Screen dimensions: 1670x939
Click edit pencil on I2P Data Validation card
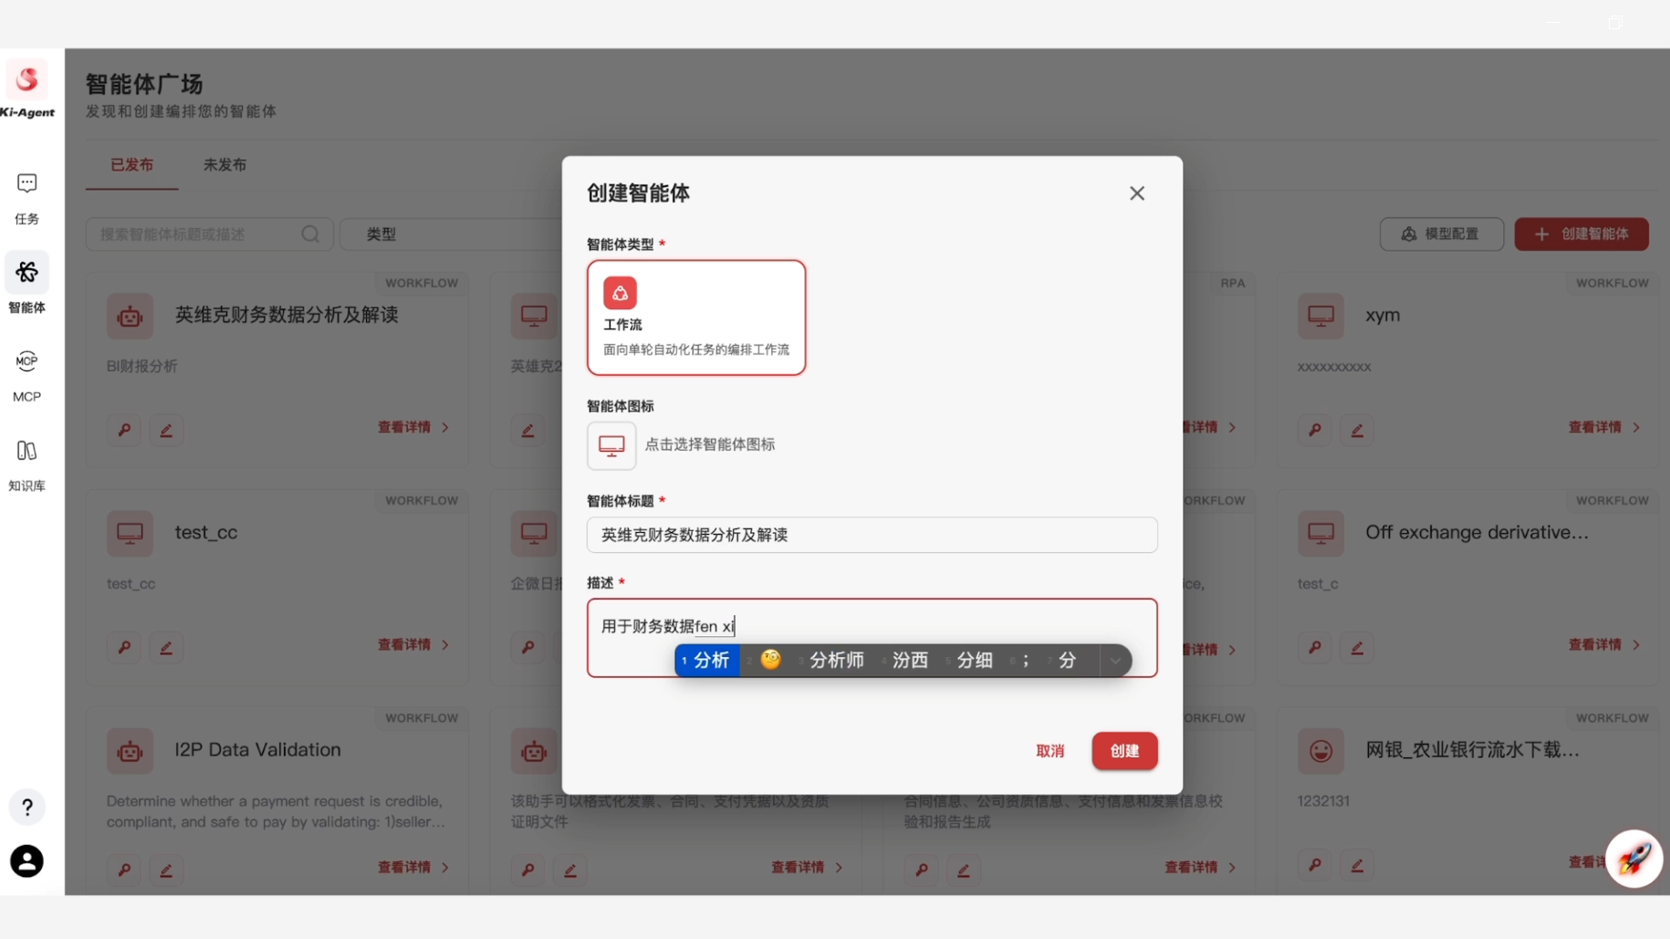[166, 870]
